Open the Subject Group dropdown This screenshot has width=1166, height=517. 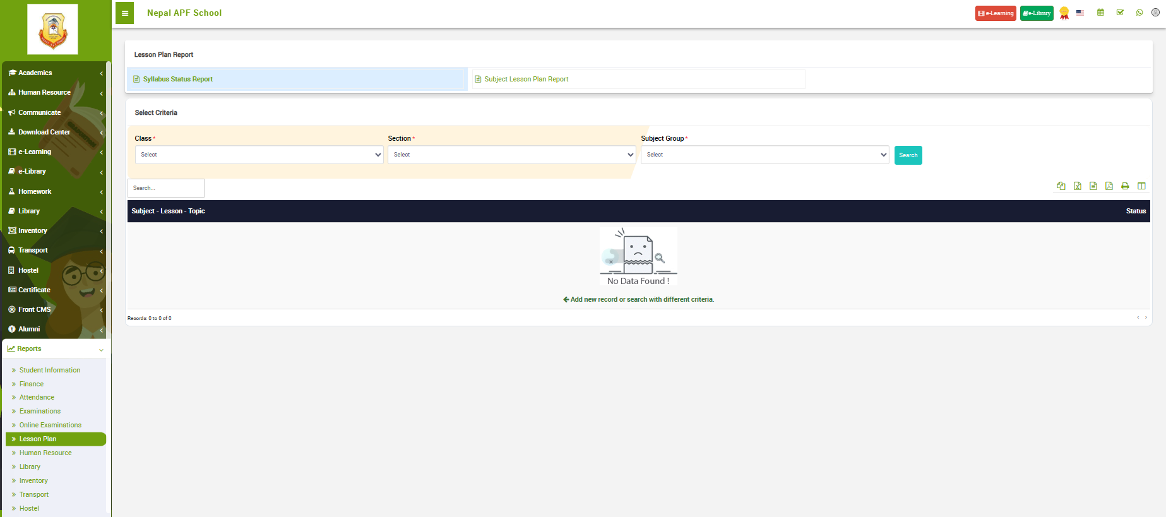coord(764,155)
